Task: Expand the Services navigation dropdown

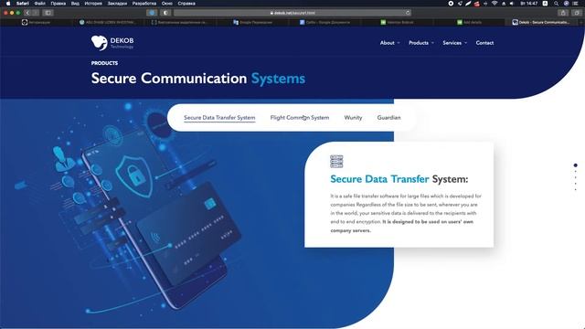Action: point(455,43)
